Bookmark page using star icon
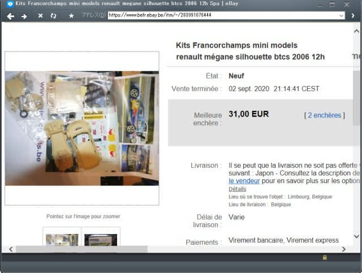The height and width of the screenshot is (273, 362). click(71, 16)
